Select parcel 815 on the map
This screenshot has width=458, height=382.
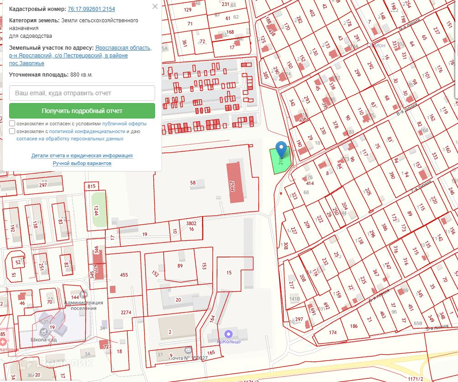click(91, 186)
